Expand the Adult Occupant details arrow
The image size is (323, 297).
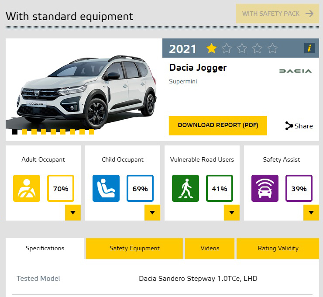73,213
